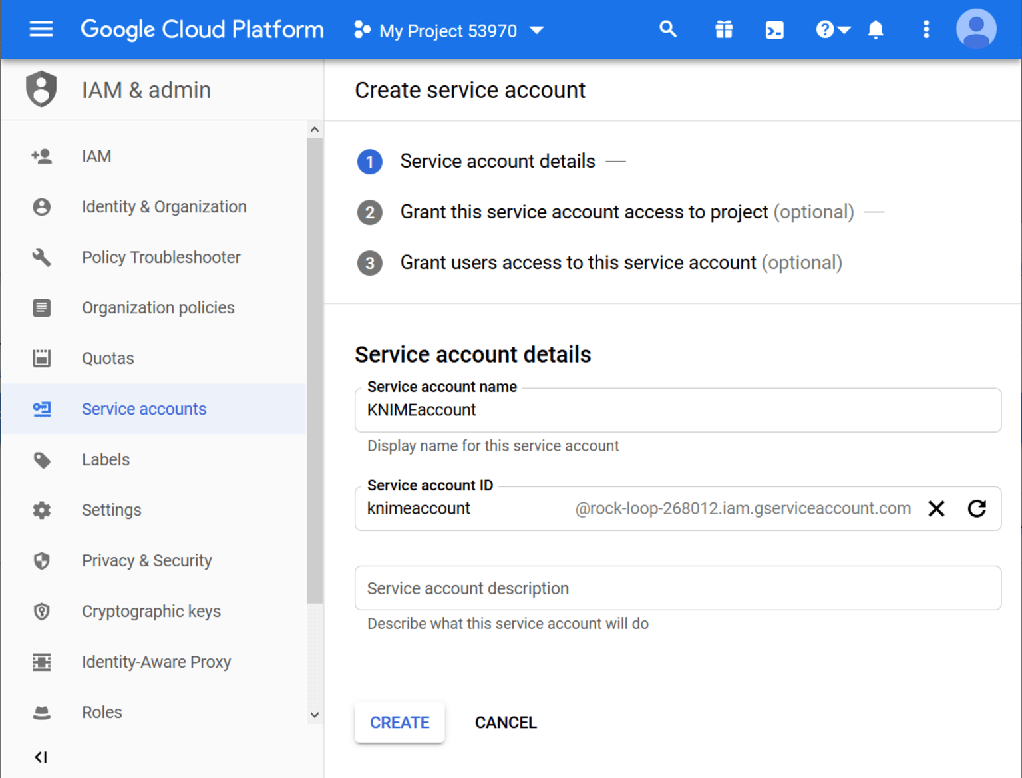Select Service accounts in the sidebar
1022x778 pixels.
click(x=144, y=409)
